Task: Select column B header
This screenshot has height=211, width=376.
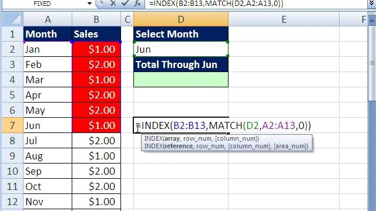Action: click(96, 19)
